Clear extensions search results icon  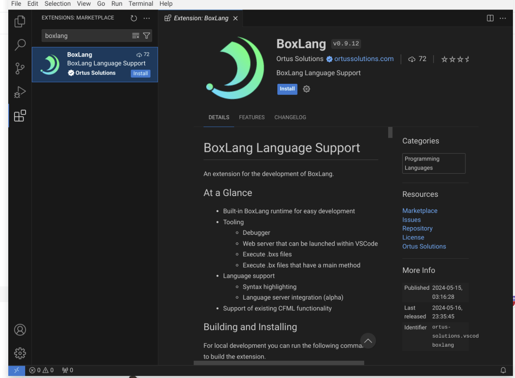(x=136, y=36)
